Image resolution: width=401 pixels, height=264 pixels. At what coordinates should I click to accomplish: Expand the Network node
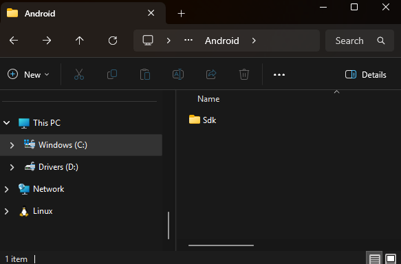coord(7,189)
